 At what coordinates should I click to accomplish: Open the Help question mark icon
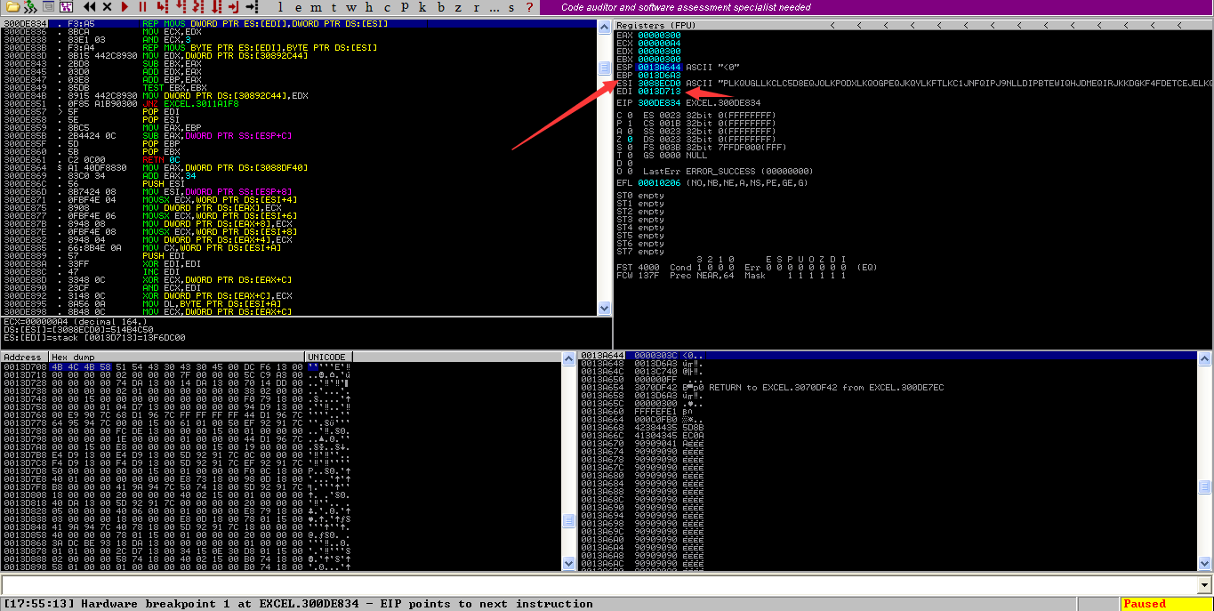(x=530, y=7)
